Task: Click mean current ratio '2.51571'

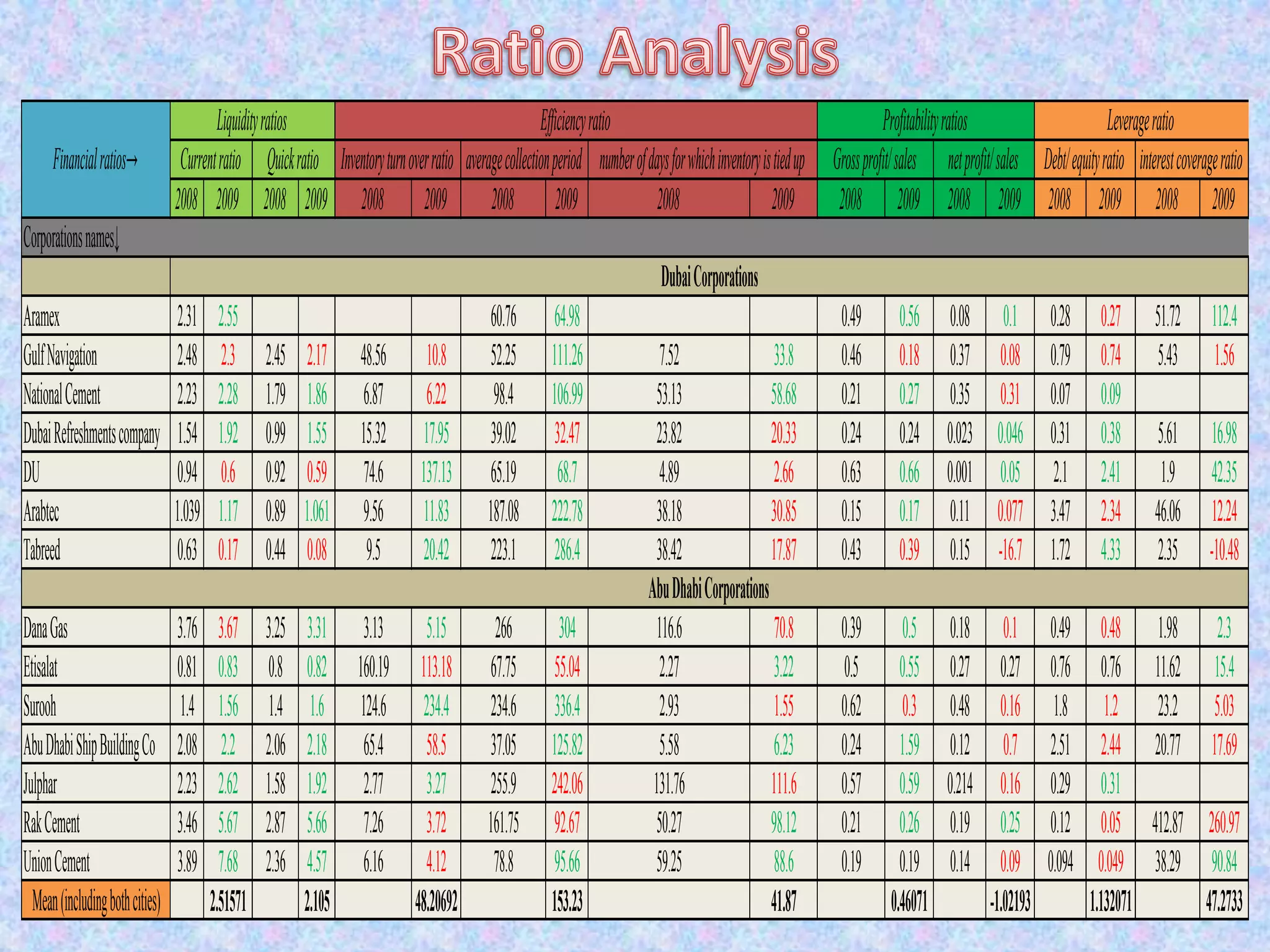Action: pos(228,901)
